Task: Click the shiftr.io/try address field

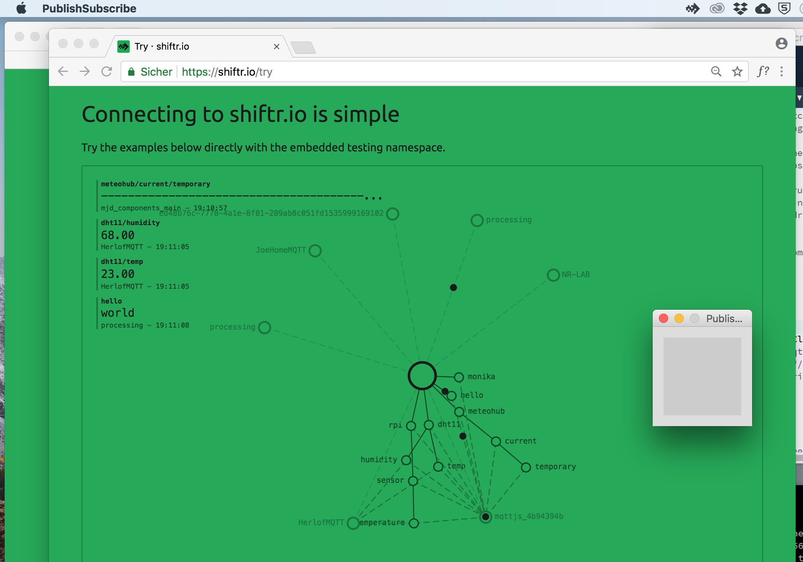Action: (435, 72)
